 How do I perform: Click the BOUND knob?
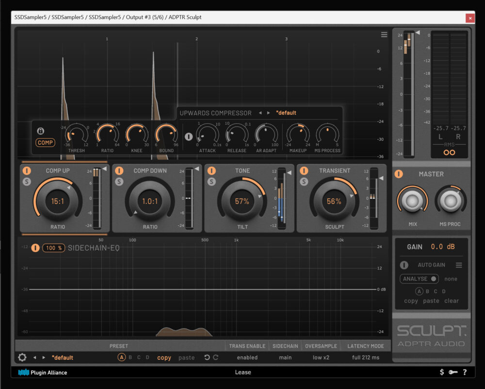pyautogui.click(x=166, y=135)
